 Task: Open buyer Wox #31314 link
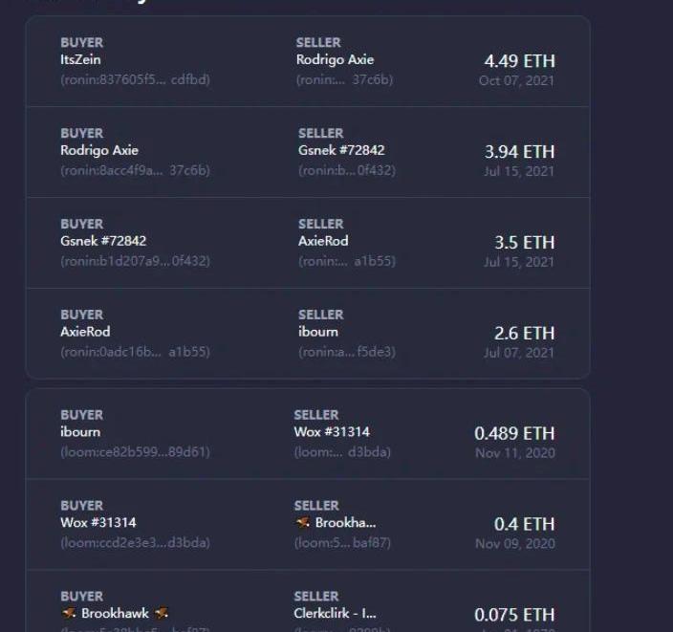(98, 522)
